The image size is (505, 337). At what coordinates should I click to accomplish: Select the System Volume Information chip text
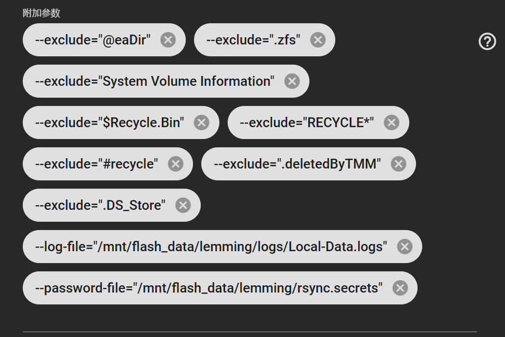tap(155, 81)
